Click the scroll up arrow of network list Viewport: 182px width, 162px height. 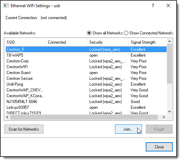pos(170,41)
